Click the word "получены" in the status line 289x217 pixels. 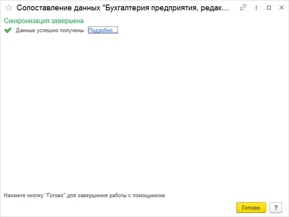coord(72,31)
